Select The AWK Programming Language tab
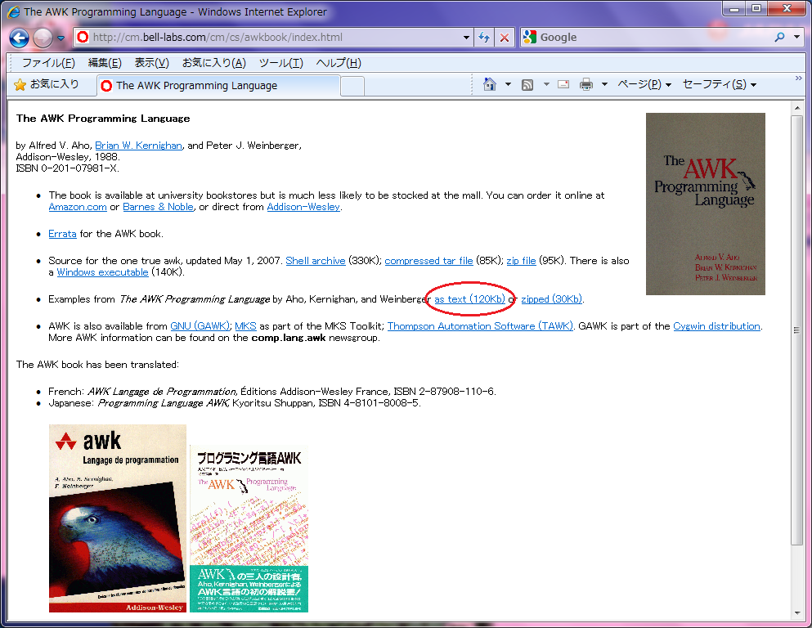812x628 pixels. pyautogui.click(x=218, y=85)
